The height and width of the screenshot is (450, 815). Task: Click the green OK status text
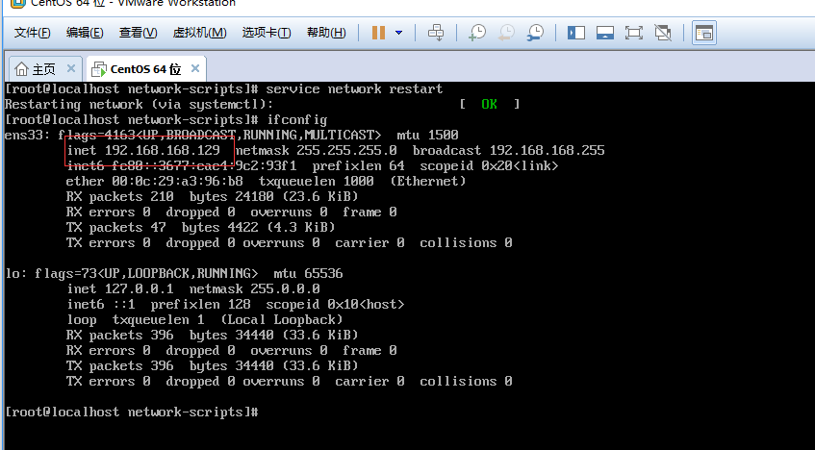(489, 104)
